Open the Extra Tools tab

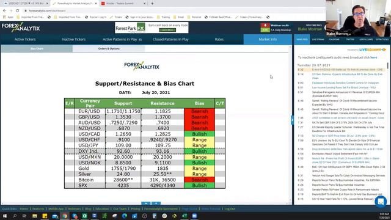[382, 39]
